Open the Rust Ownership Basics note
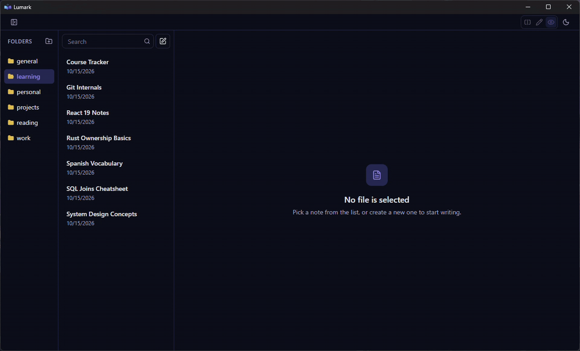 pyautogui.click(x=116, y=143)
